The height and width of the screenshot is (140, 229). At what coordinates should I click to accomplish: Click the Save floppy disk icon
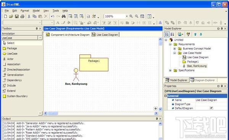coord(17,16)
